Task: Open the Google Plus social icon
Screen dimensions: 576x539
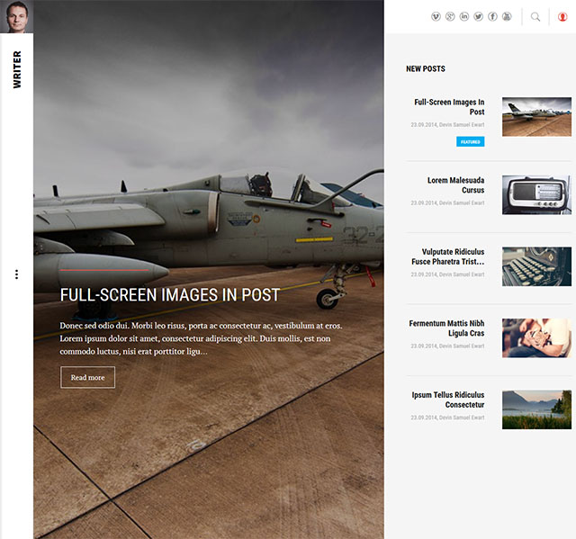Action: [x=450, y=16]
